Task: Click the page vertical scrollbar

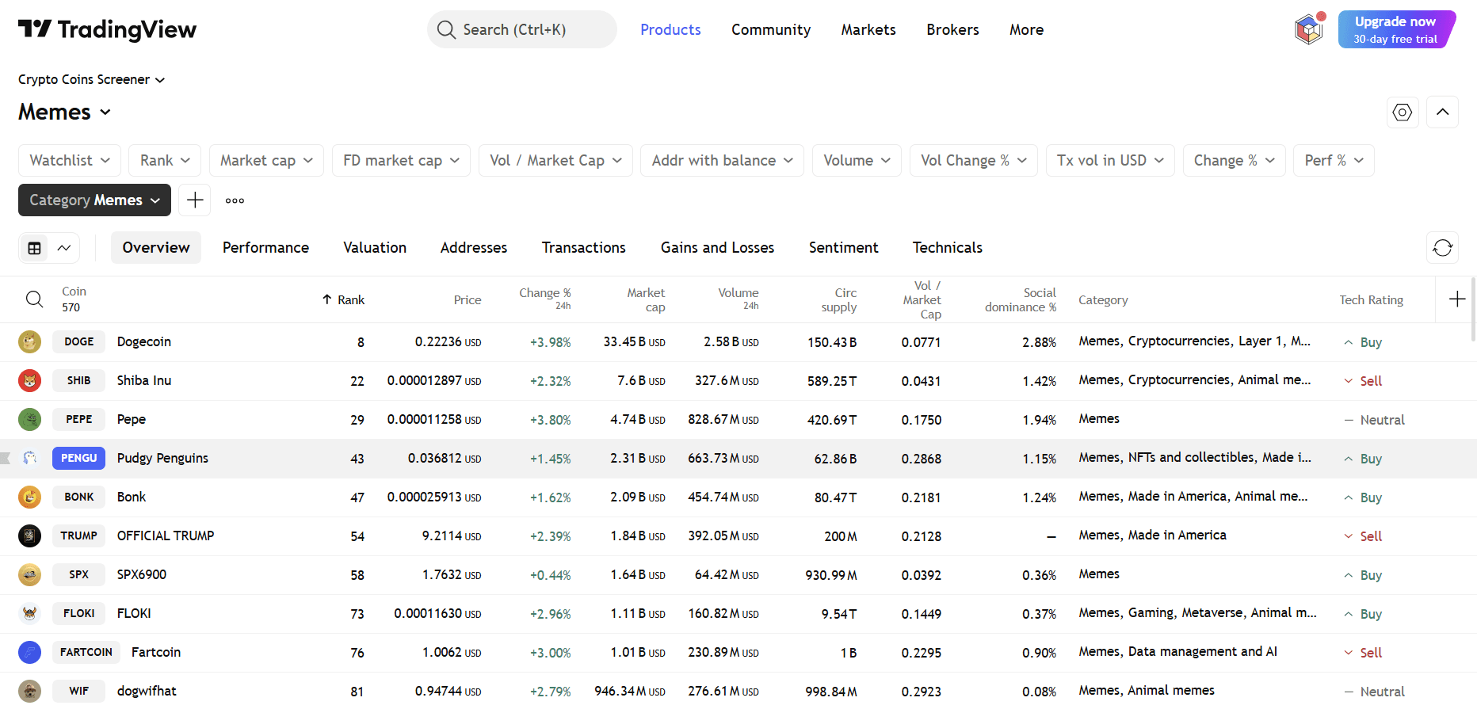Action: point(1473,309)
